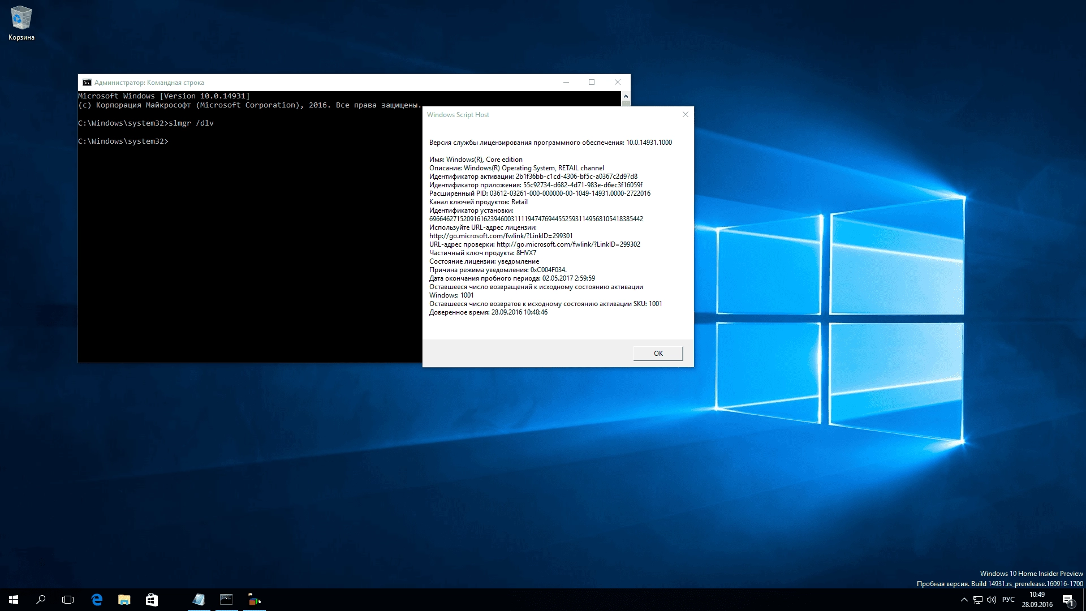Image resolution: width=1086 pixels, height=611 pixels.
Task: Click the LinkID=299301 license URL text
Action: tap(501, 236)
